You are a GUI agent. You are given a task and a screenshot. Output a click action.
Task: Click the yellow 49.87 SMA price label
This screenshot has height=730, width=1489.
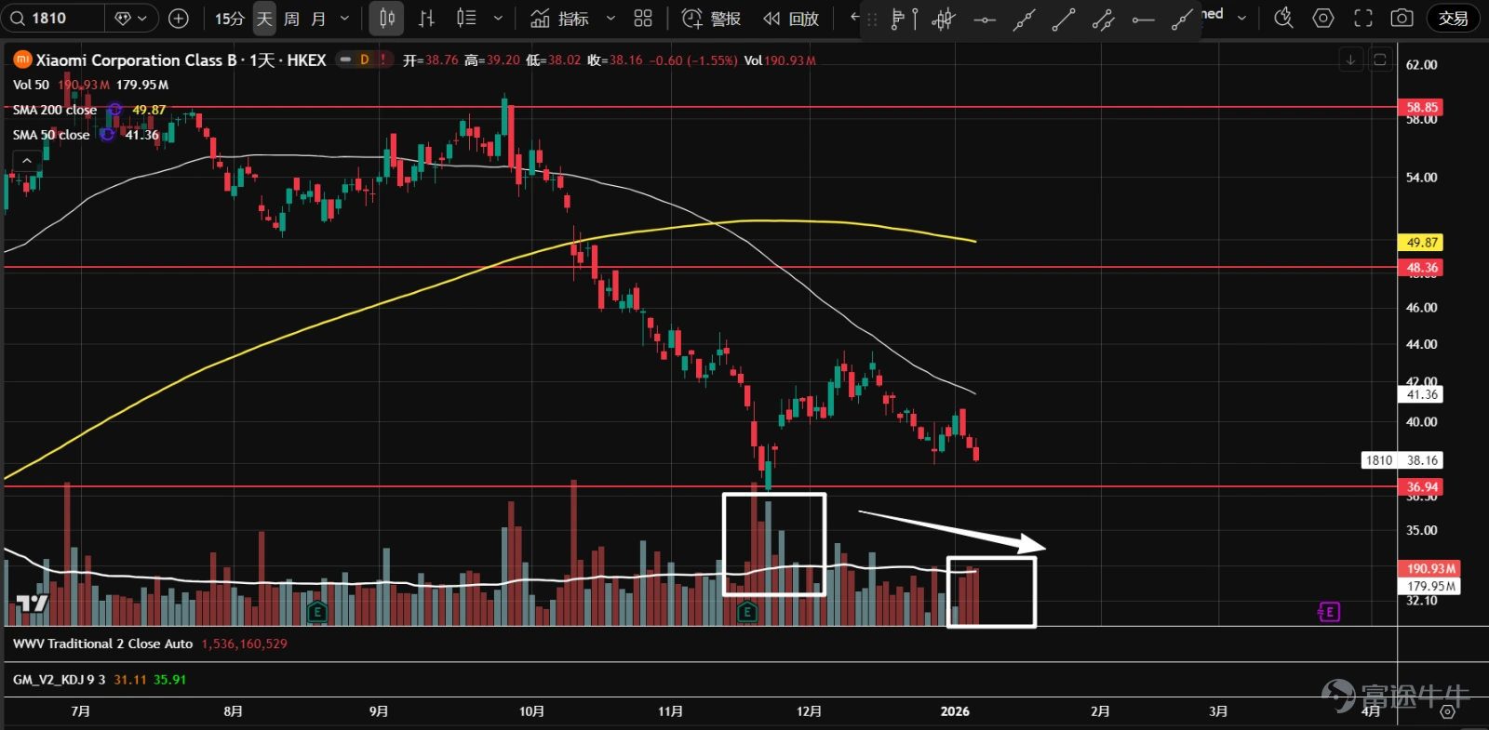click(1421, 242)
